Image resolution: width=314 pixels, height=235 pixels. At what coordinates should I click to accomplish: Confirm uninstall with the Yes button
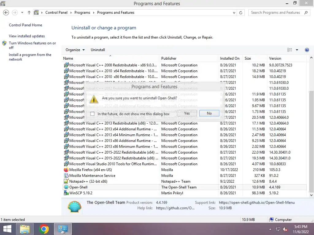pyautogui.click(x=187, y=113)
